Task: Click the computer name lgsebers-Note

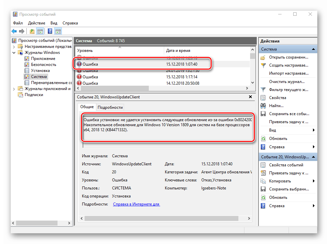Action: (x=214, y=188)
